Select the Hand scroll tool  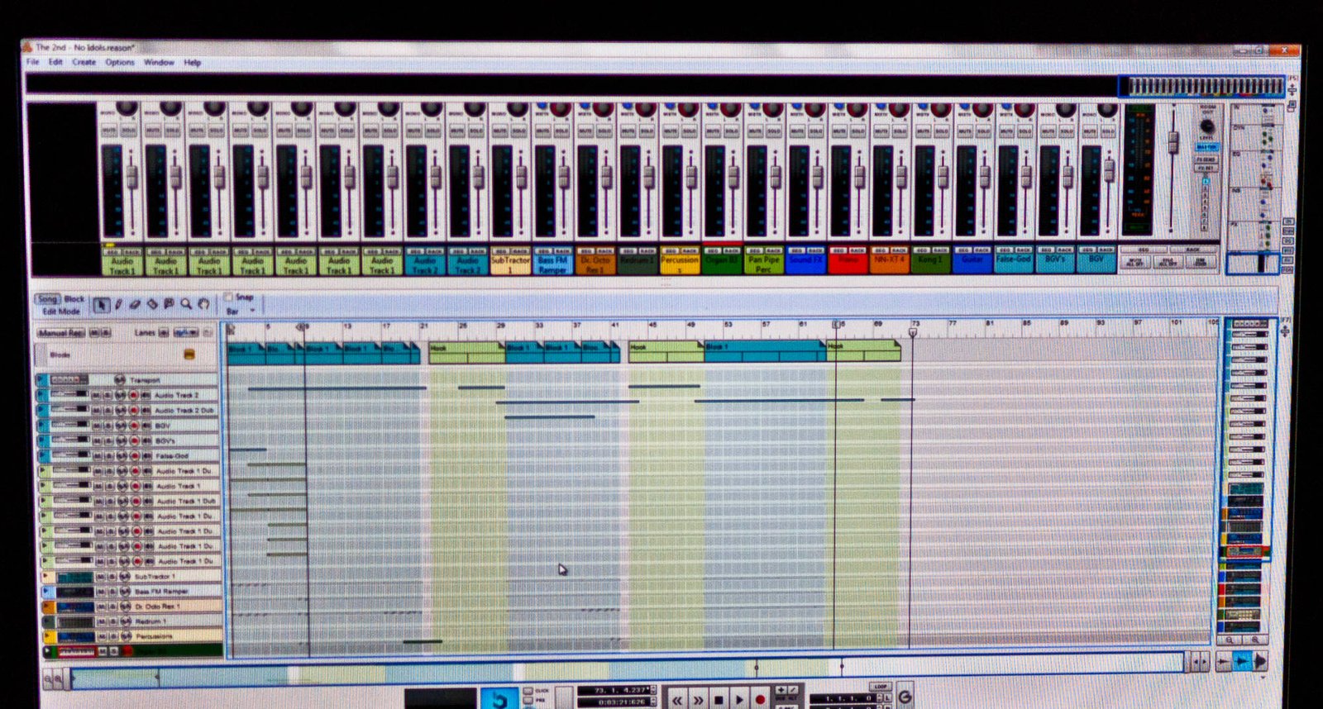(203, 305)
